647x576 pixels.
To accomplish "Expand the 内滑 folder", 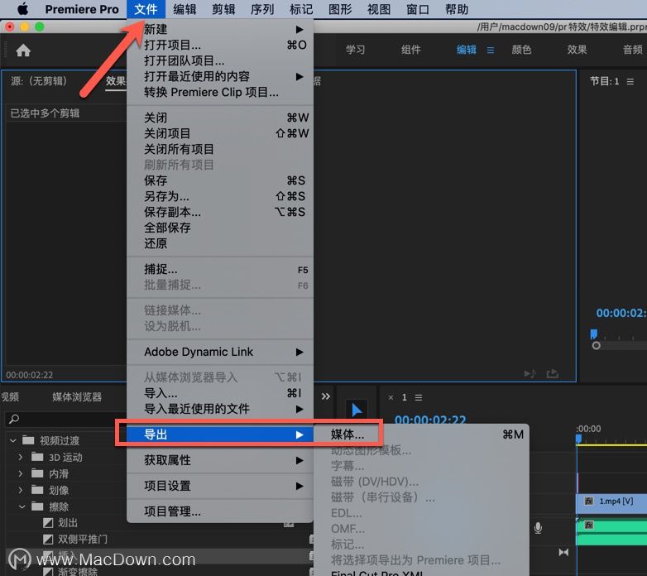I will 20,473.
